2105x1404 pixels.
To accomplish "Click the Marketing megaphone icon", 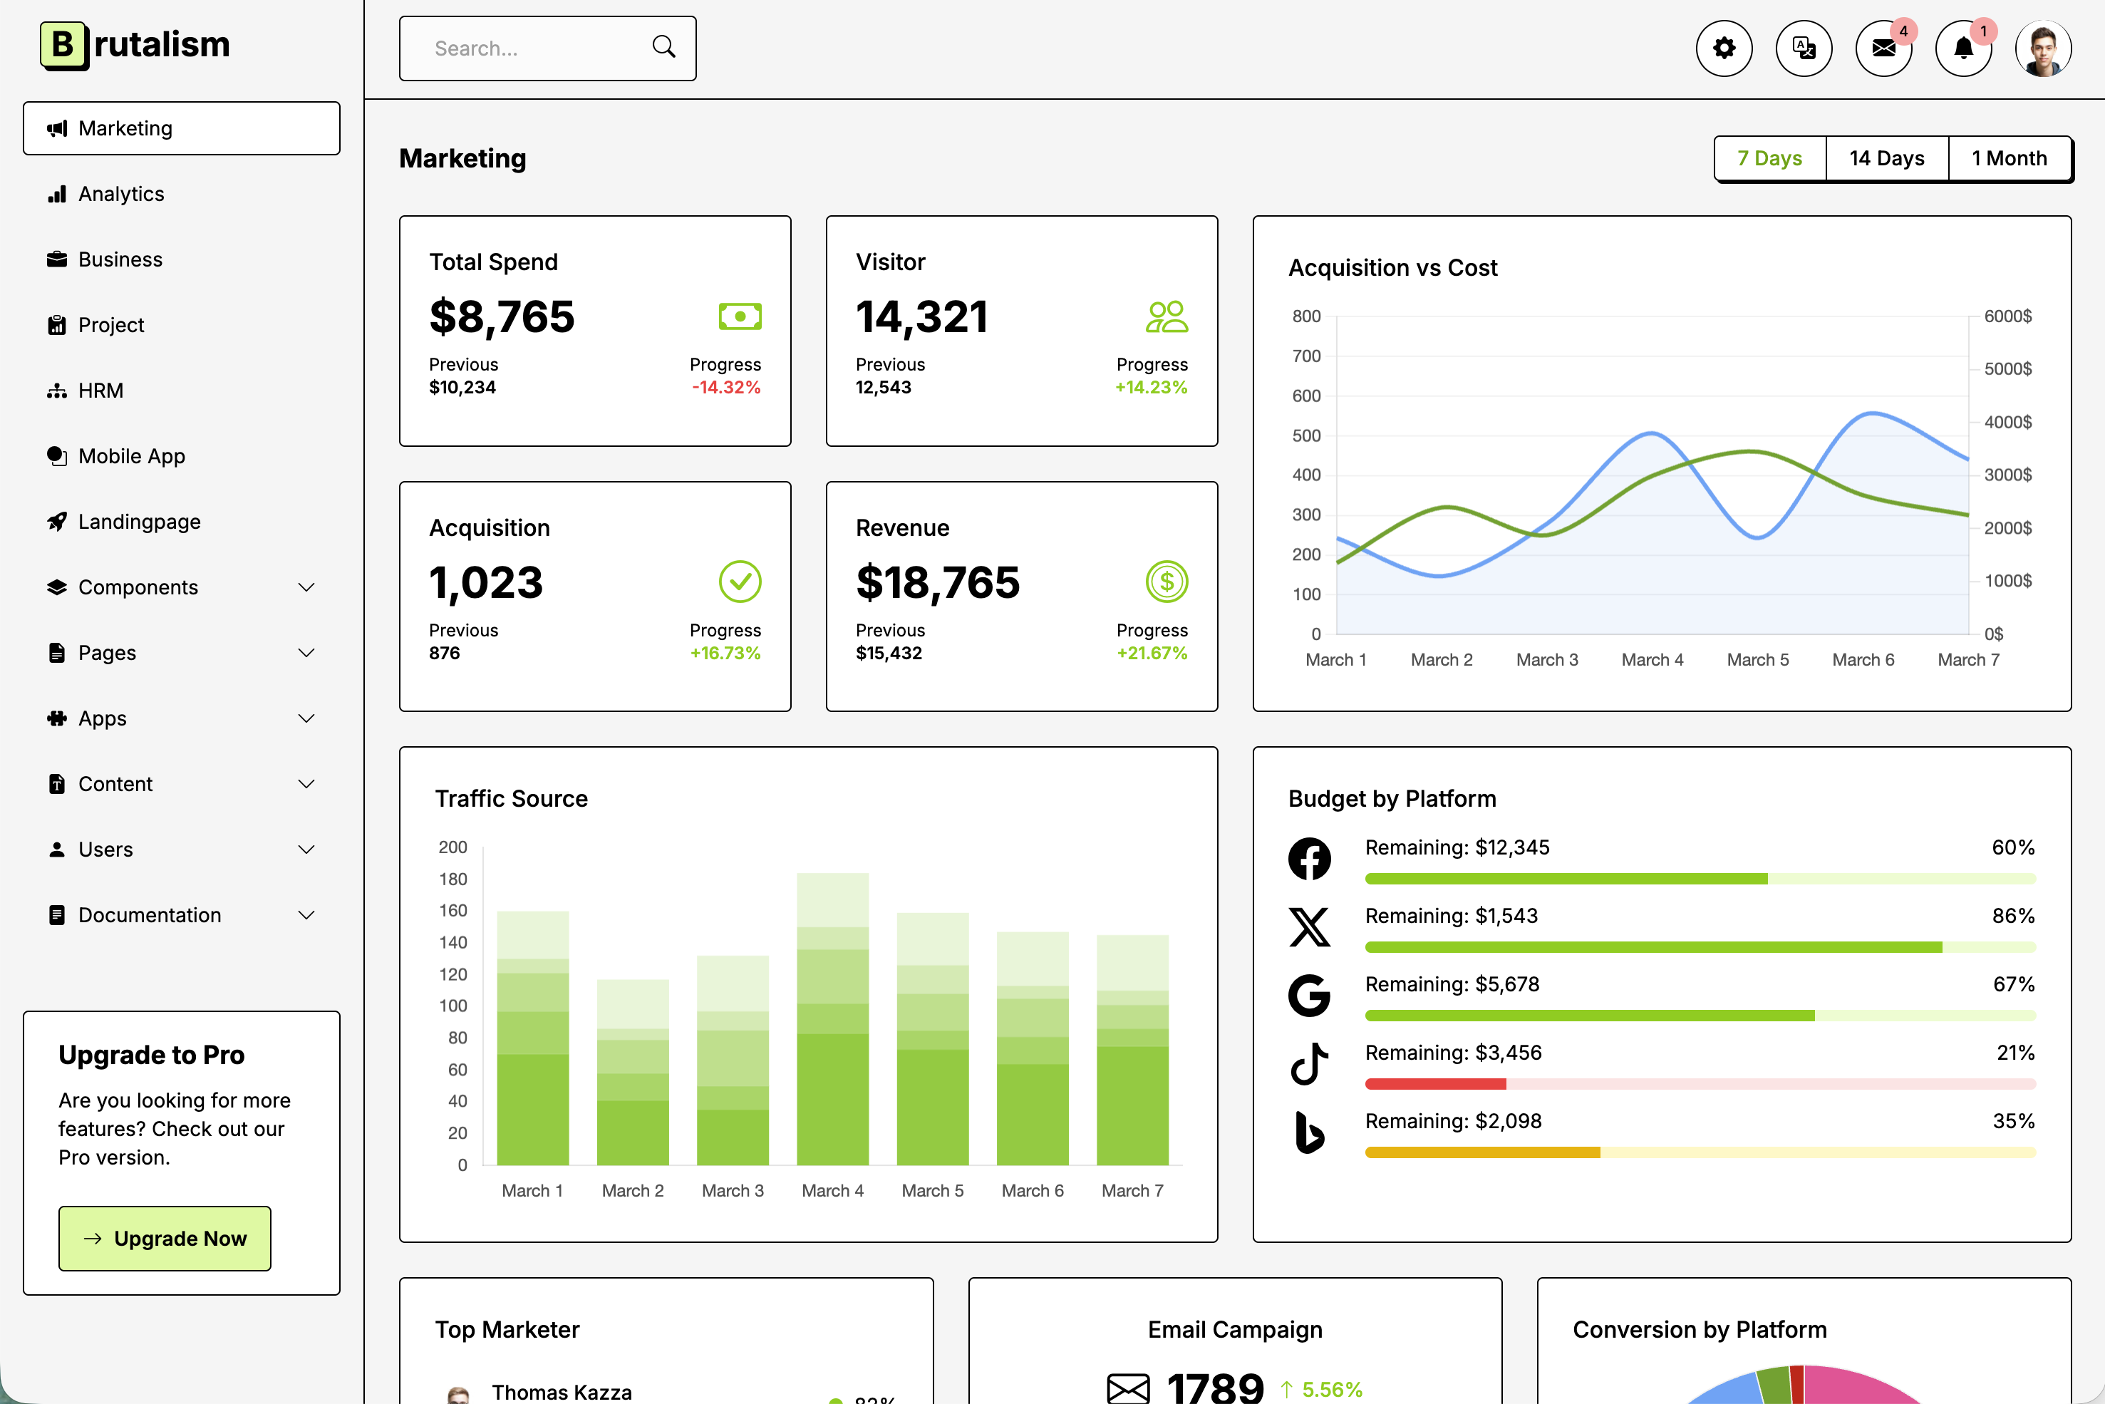I will click(57, 129).
